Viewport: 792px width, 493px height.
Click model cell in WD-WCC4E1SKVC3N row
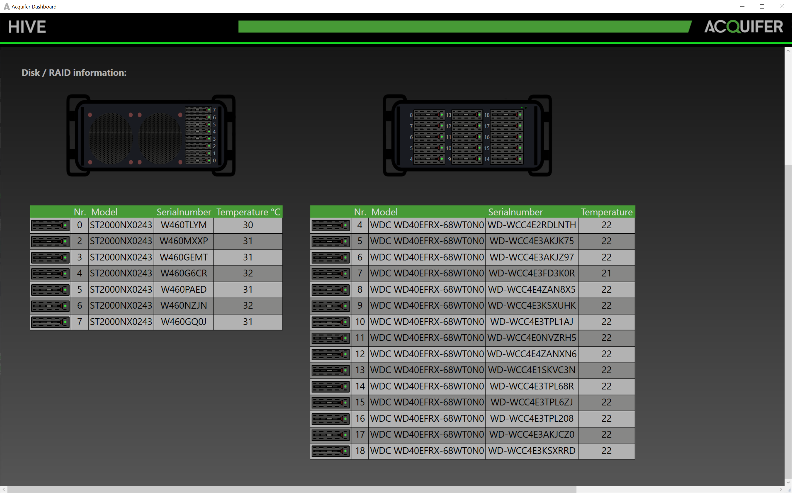tap(427, 371)
